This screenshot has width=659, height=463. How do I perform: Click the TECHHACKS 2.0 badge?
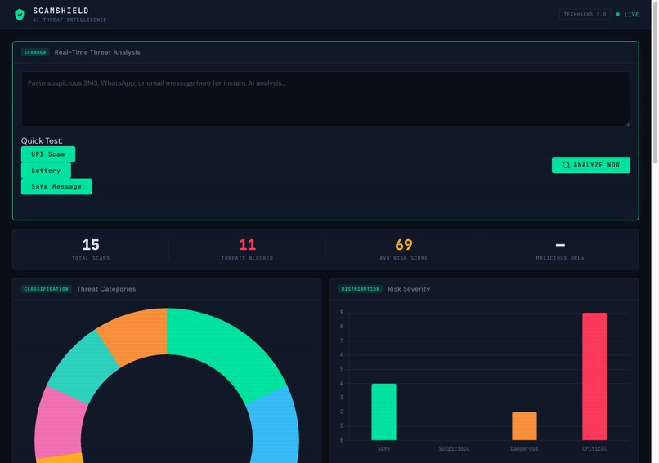point(585,14)
